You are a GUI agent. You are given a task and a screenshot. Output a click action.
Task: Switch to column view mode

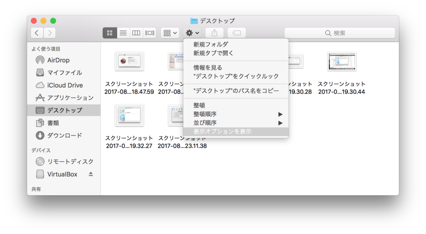(x=136, y=33)
